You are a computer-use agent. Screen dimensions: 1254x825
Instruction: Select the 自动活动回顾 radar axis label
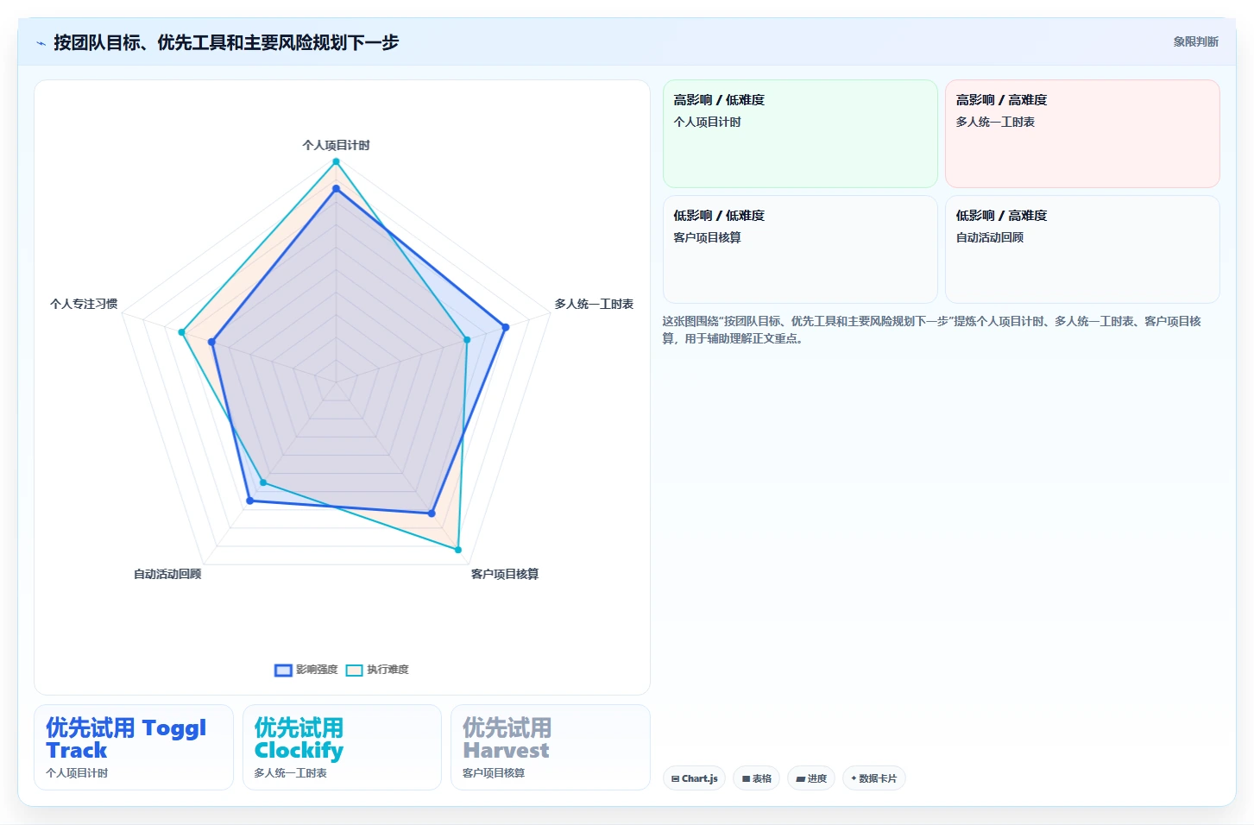click(167, 574)
